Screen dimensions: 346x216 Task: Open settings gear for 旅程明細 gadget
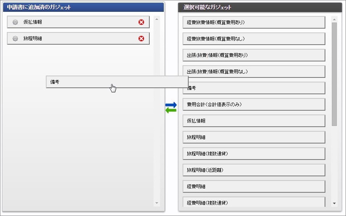click(x=15, y=39)
